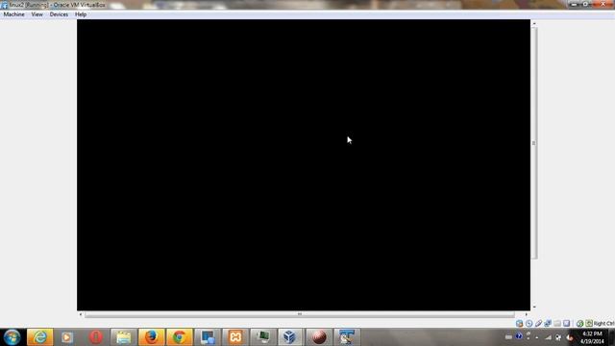Launch Firefox from the taskbar
615x346 pixels.
[x=152, y=337]
